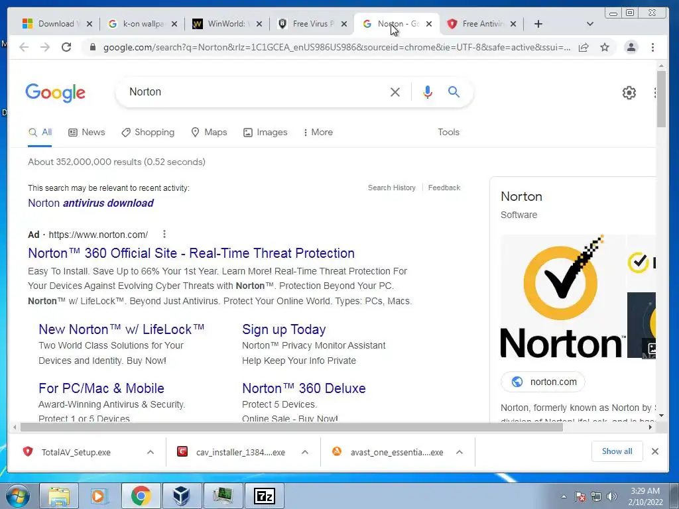
Task: Expand cav_installer download options
Action: click(x=305, y=452)
